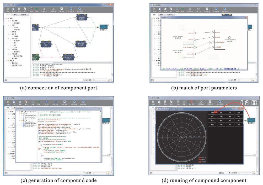This screenshot has height=185, width=263.
Task: Click 代码浏览 (Browse code) icon in window (a)
Action: [62, 9]
